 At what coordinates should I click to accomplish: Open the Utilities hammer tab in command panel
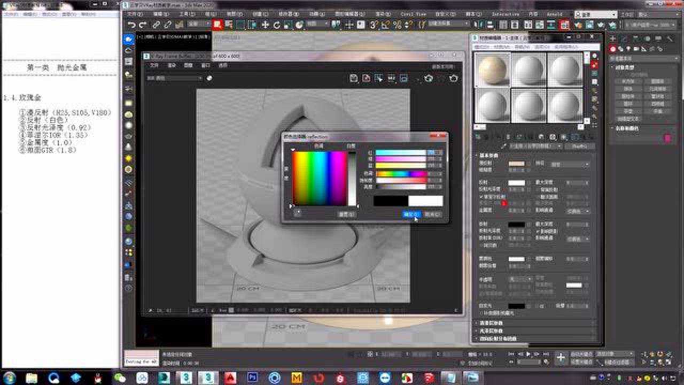click(x=670, y=38)
